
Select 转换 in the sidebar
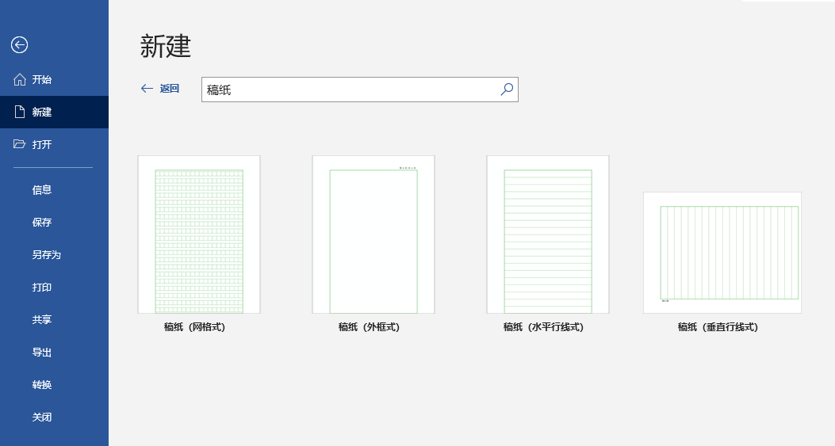click(x=54, y=384)
